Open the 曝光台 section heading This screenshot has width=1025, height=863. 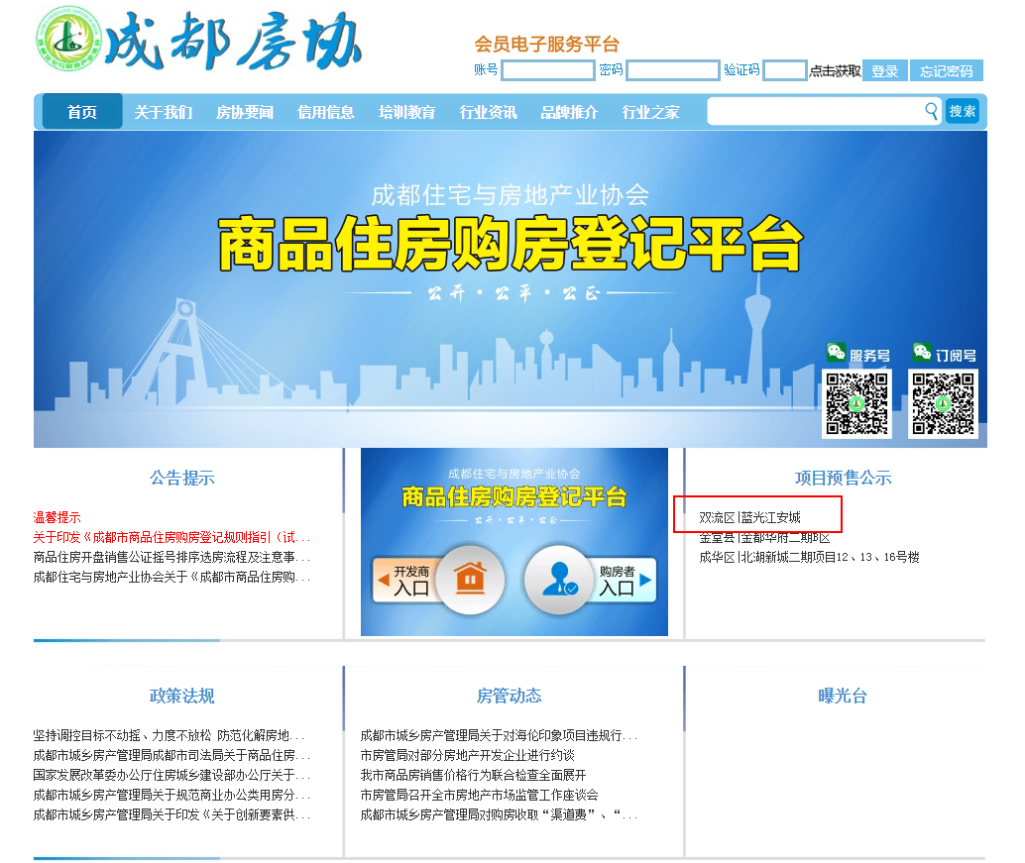point(843,696)
